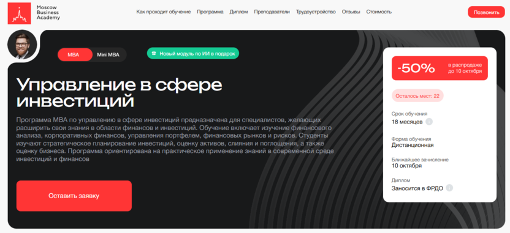Click the Ближайшее зачисление label
Image resolution: width=510 pixels, height=233 pixels.
pyautogui.click(x=420, y=160)
